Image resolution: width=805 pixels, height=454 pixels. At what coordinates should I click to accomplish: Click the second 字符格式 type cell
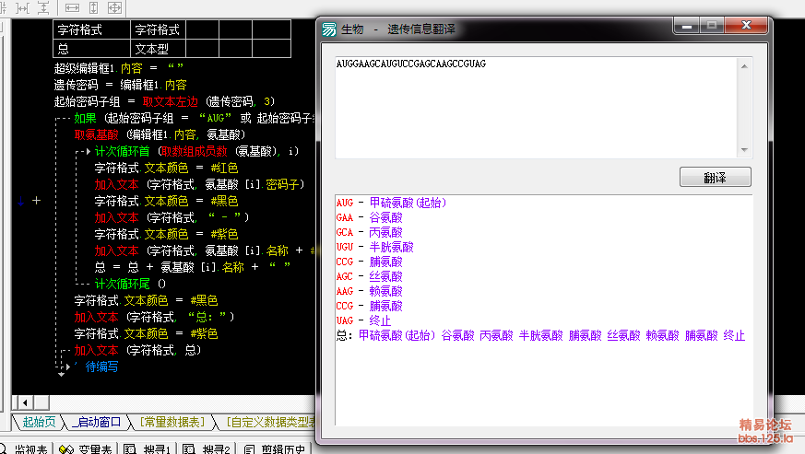pos(158,29)
